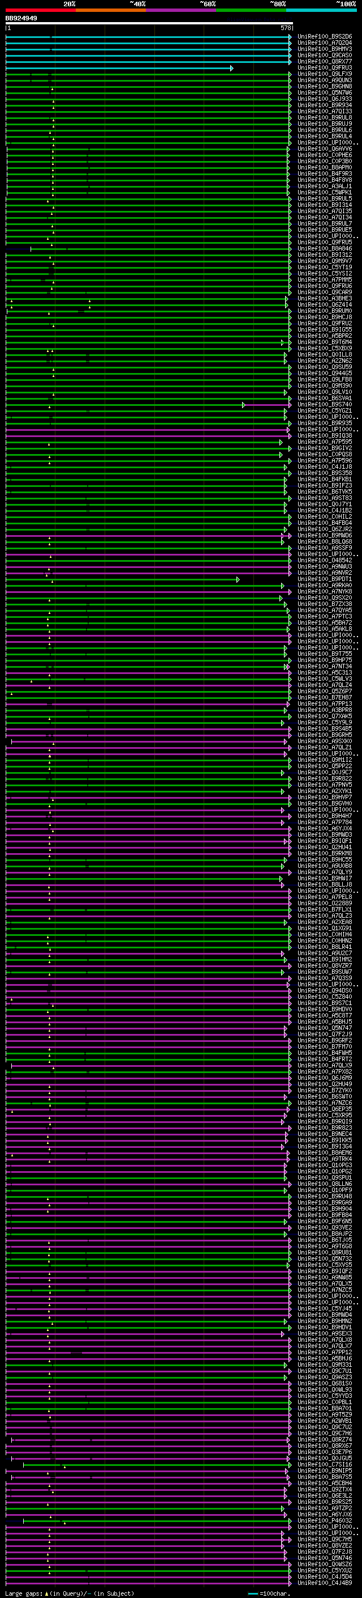Screen dimensions: 362x1598
Task: Open hit UniRef100_B8APM0
Action: click(324, 167)
